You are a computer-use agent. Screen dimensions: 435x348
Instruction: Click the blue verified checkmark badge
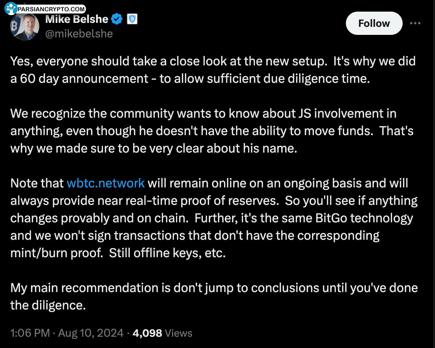[x=117, y=19]
